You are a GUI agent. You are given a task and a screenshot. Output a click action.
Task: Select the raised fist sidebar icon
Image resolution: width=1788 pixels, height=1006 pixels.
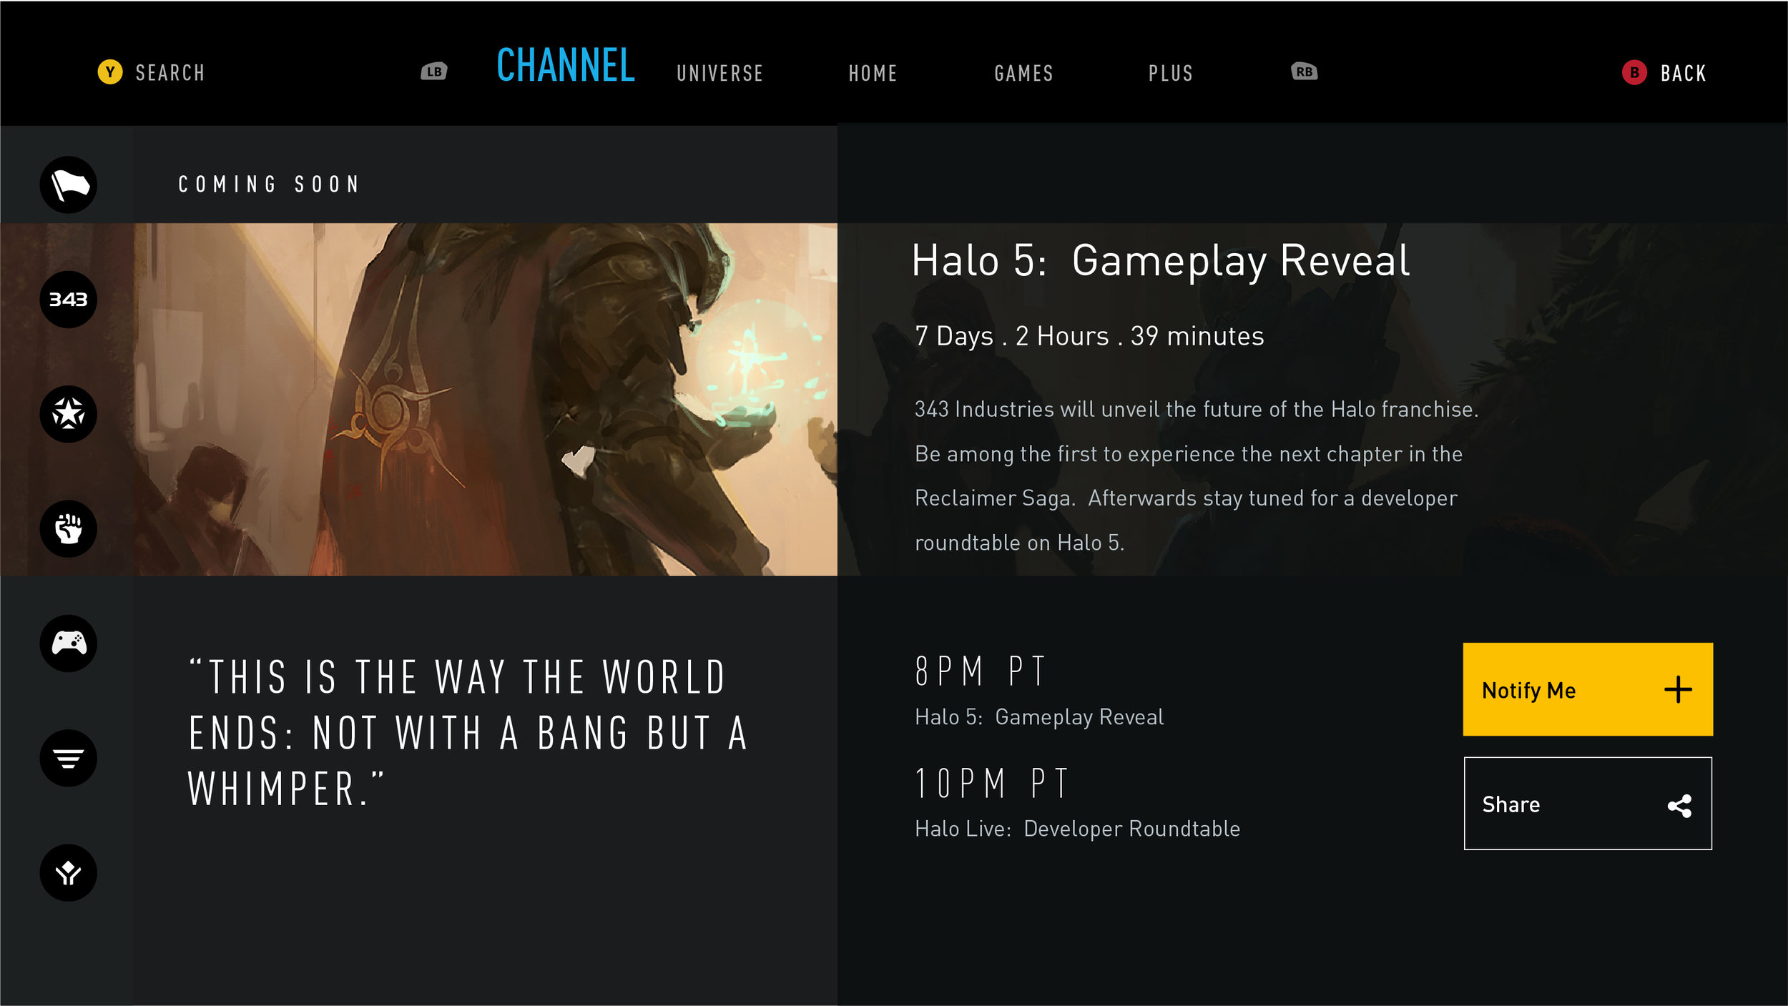(x=68, y=528)
